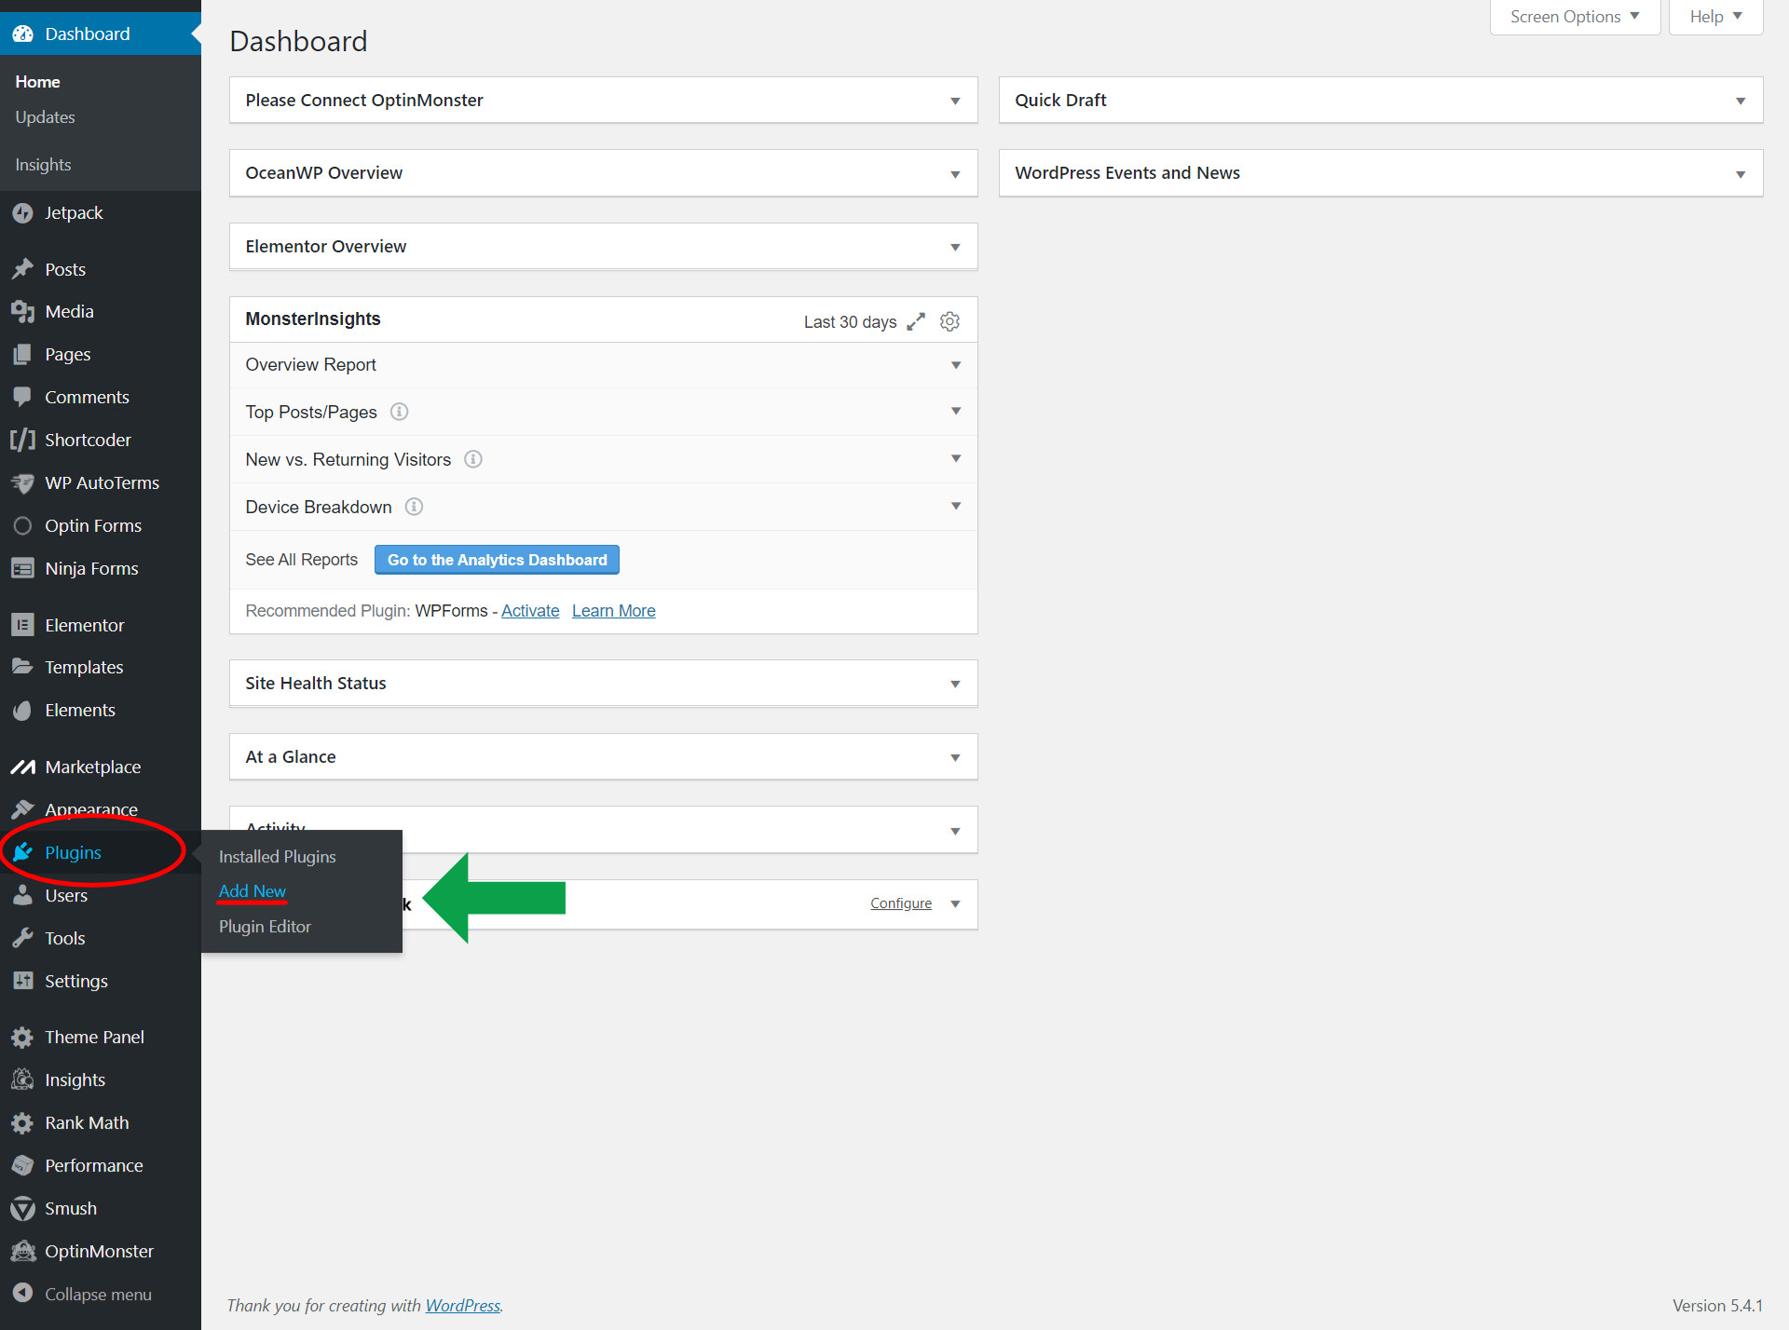
Task: Click Go to the Analytics Dashboard button
Action: (497, 560)
